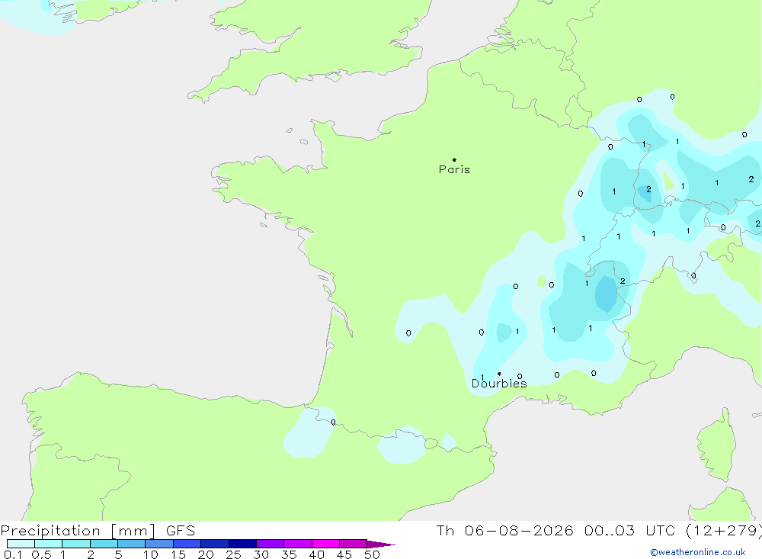Click the Paris location dot marker
762x559 pixels.
pos(454,159)
